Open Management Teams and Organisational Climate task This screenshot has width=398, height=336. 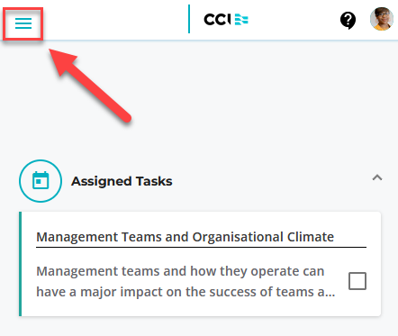(x=185, y=237)
